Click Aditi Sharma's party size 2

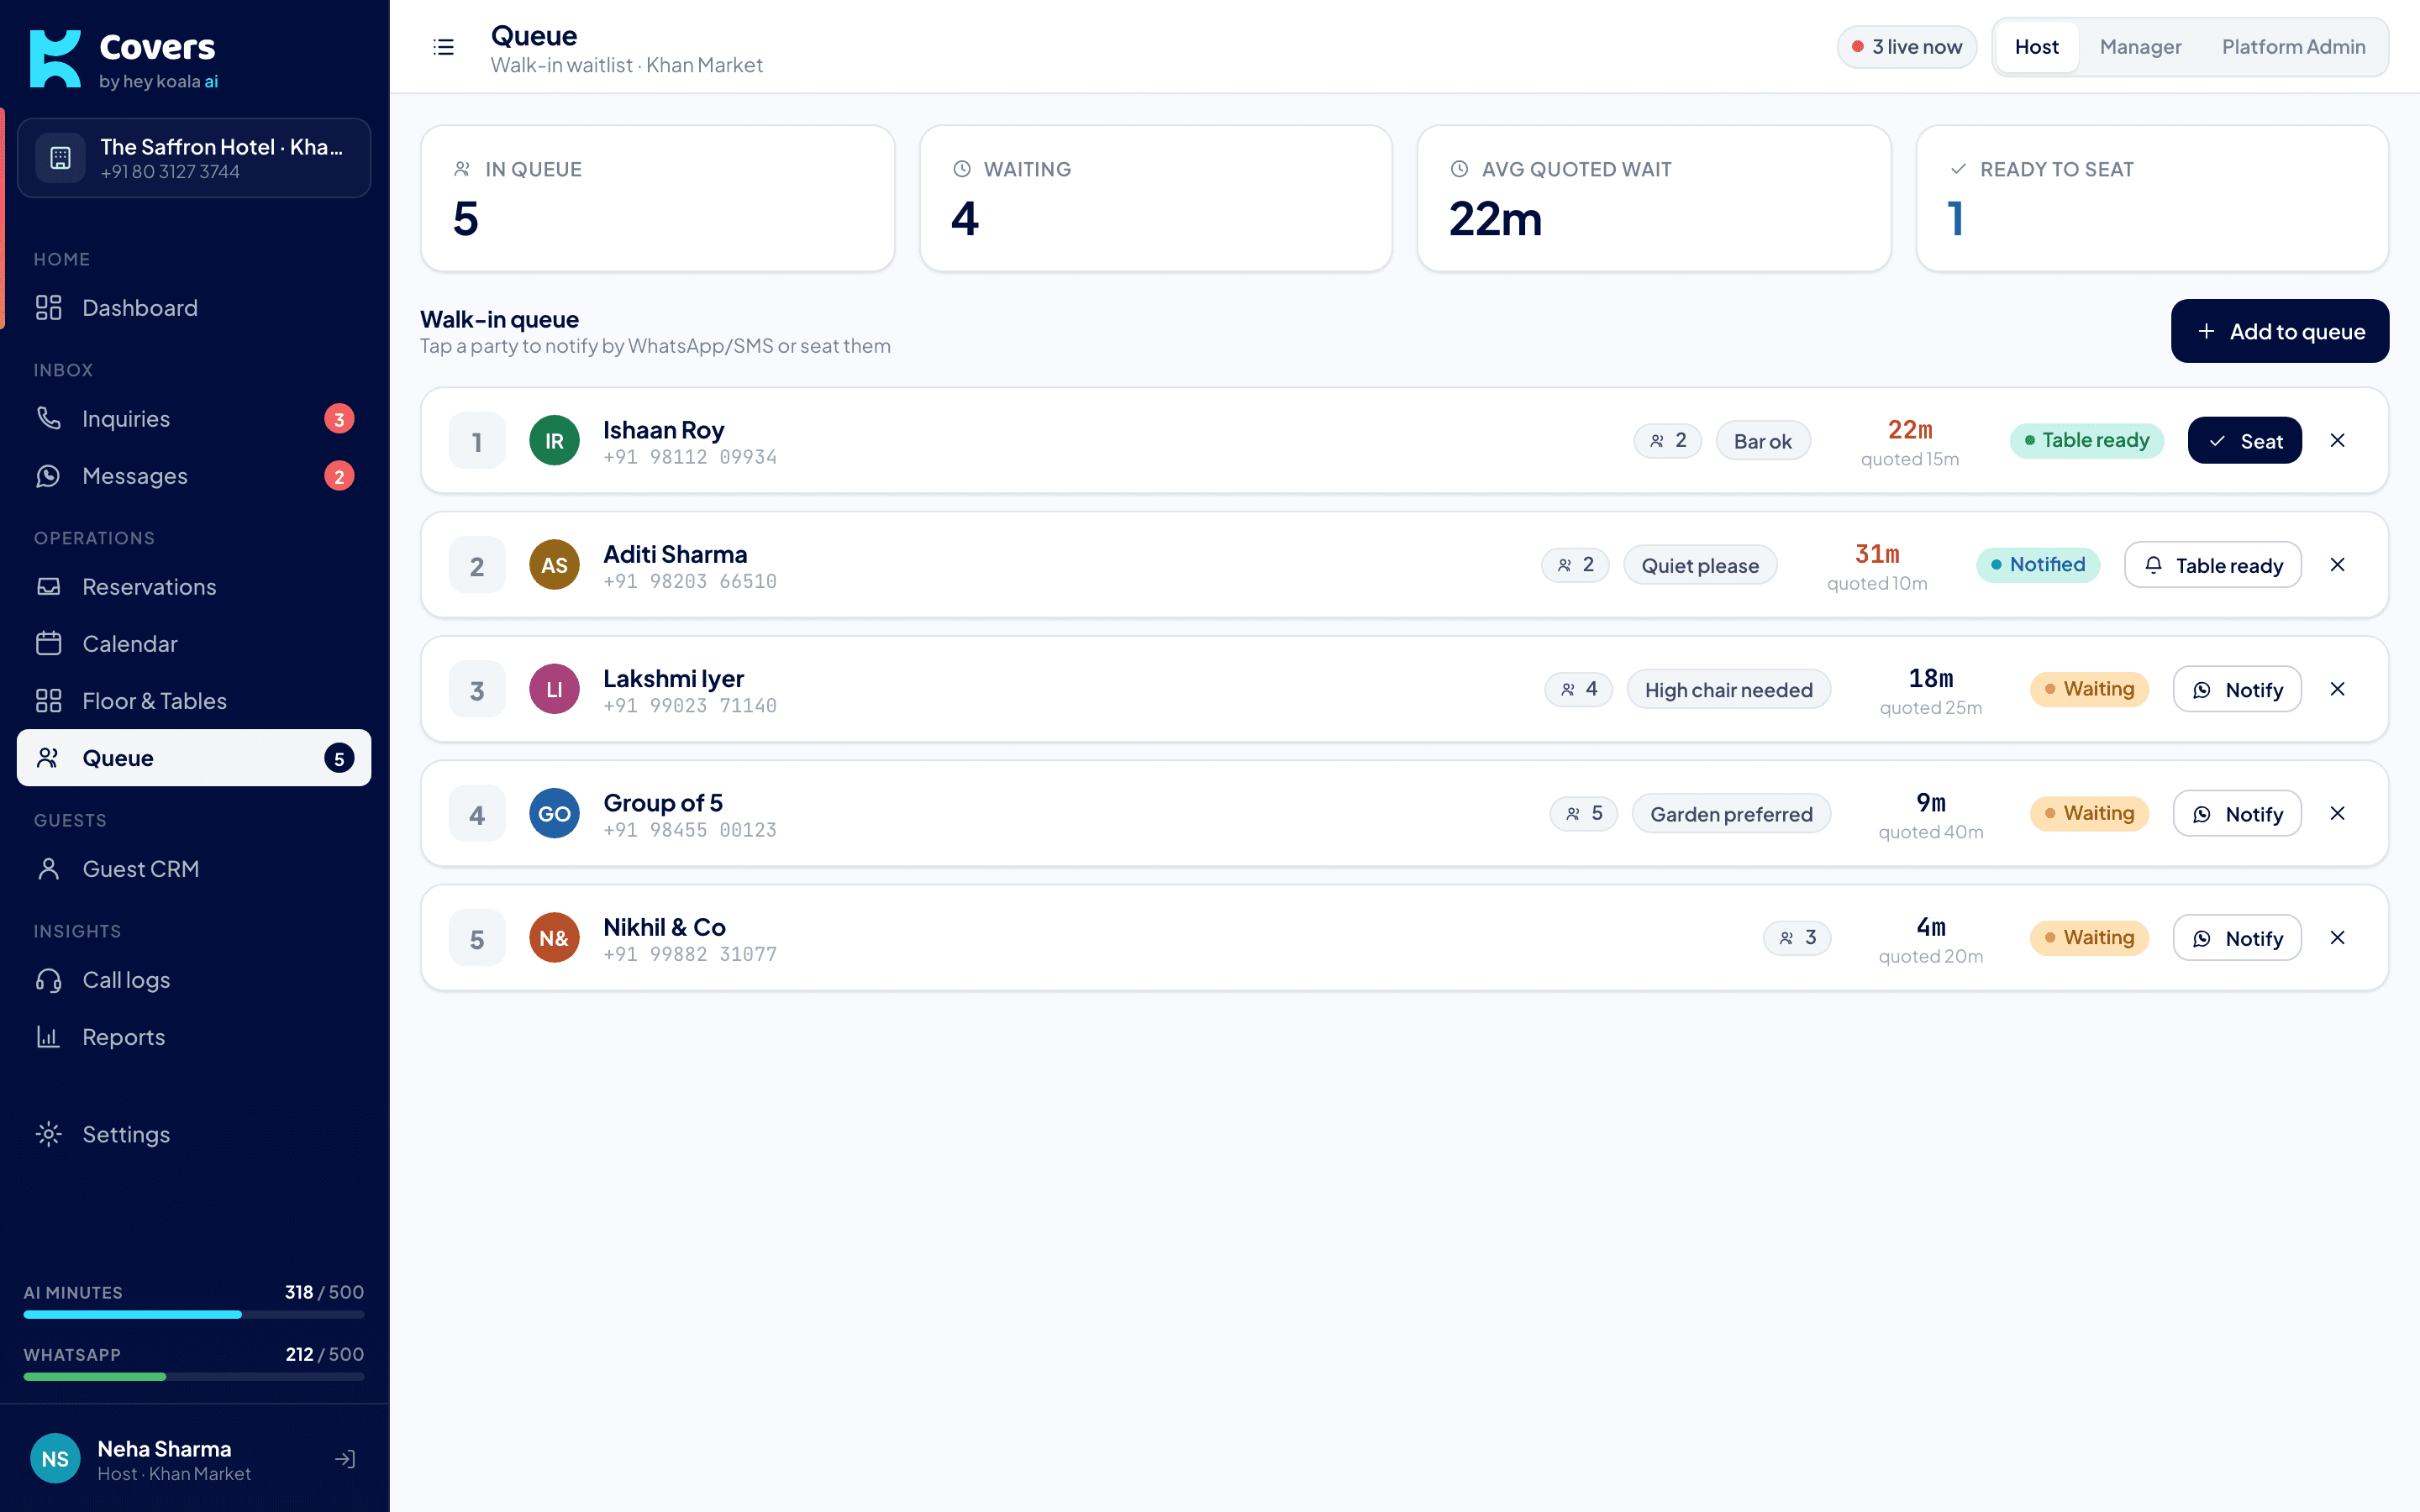coord(1575,565)
